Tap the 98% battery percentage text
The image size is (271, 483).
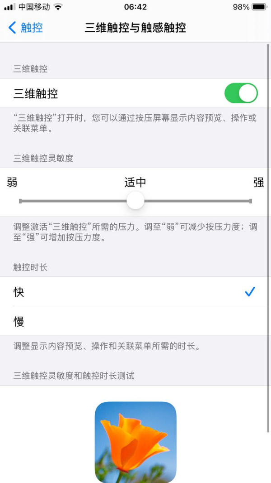(241, 7)
